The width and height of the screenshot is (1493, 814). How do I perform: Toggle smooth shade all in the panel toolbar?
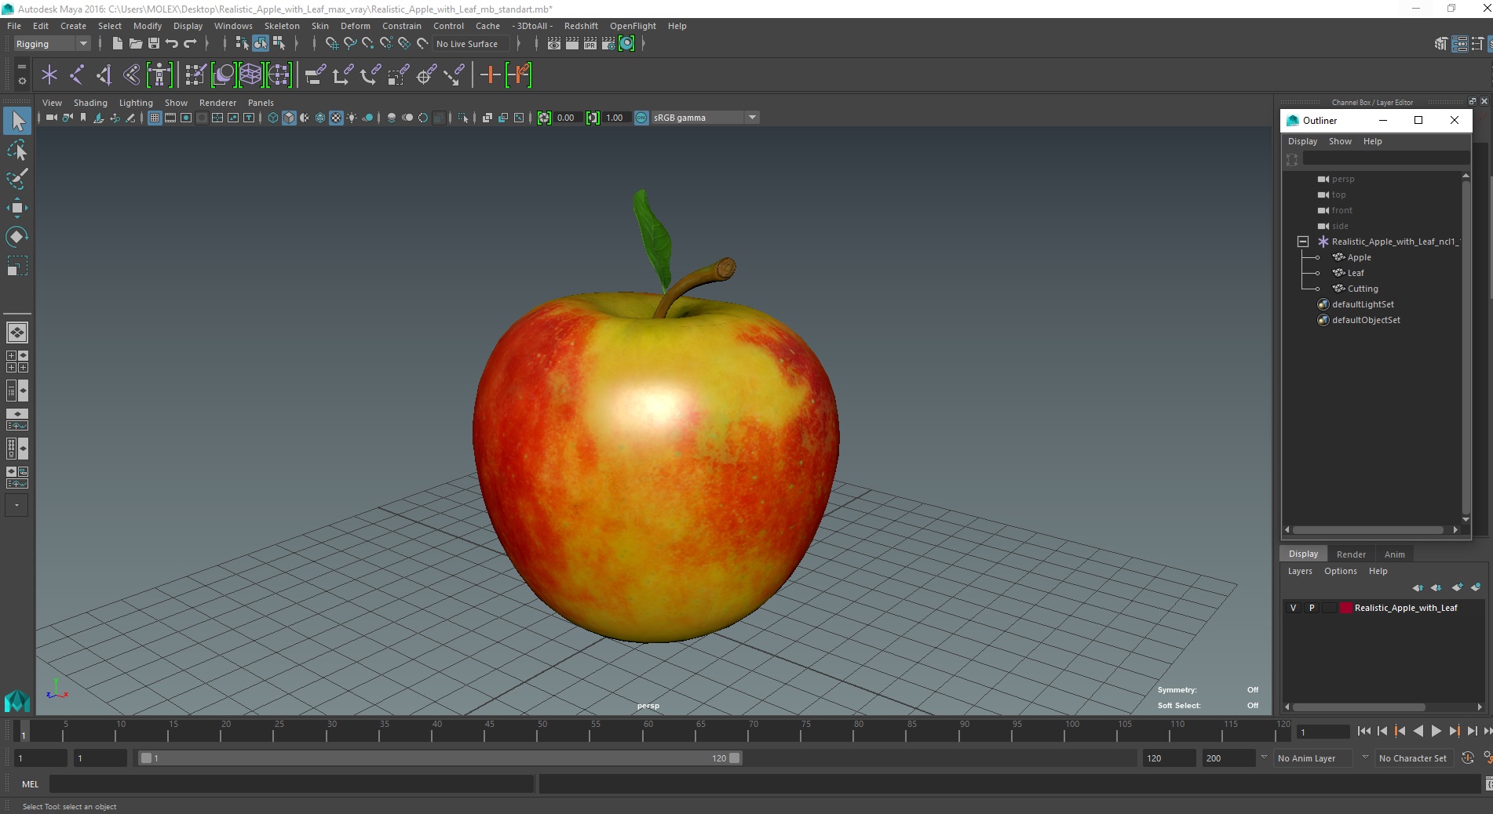[289, 118]
